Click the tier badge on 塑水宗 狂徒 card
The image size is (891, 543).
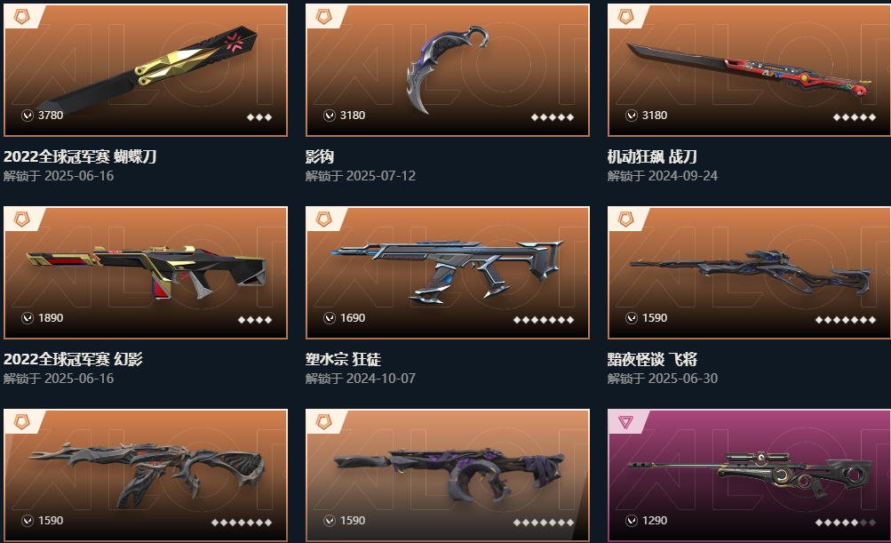pyautogui.click(x=324, y=219)
